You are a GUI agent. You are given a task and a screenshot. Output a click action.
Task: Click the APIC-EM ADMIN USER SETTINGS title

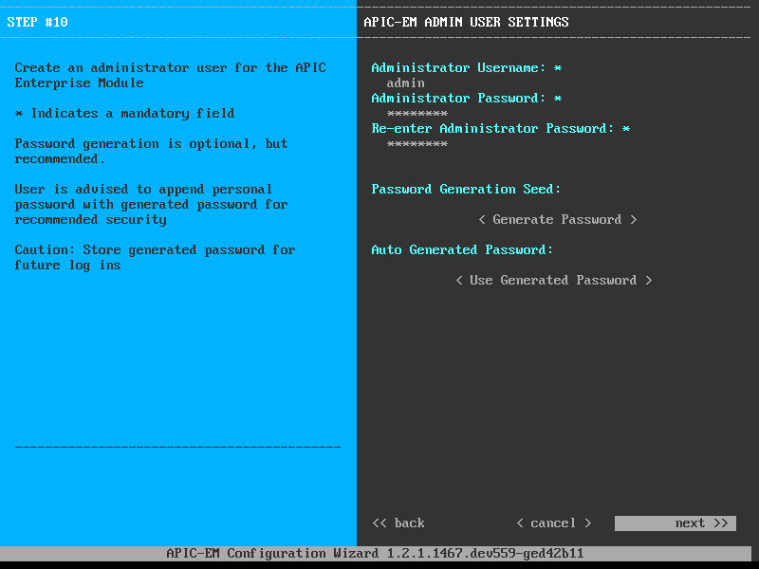coord(466,22)
